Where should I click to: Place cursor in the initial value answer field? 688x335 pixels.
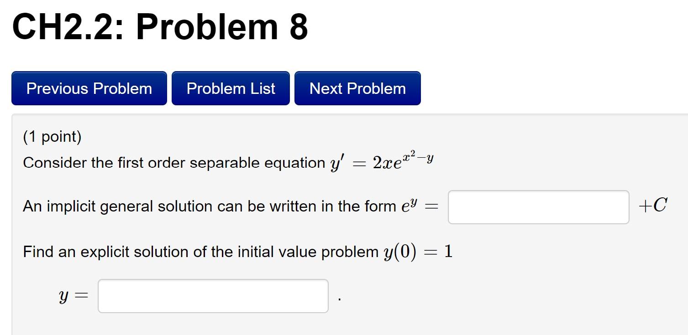pyautogui.click(x=212, y=295)
